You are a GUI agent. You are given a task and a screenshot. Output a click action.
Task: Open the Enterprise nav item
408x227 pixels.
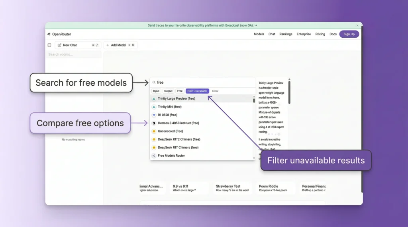pos(304,34)
